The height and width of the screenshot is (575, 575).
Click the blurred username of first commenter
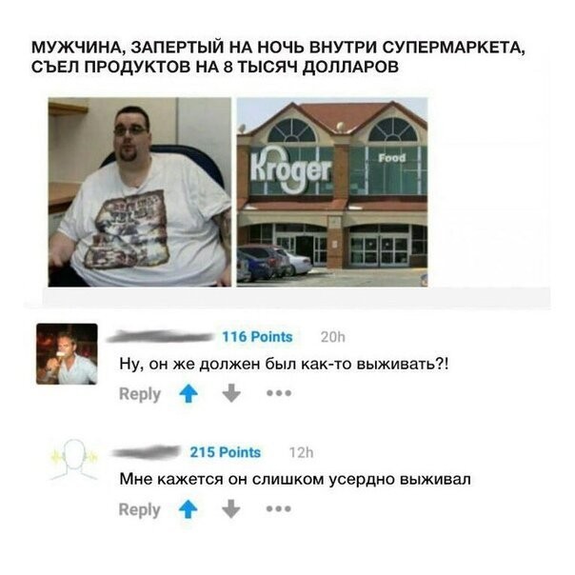(161, 337)
